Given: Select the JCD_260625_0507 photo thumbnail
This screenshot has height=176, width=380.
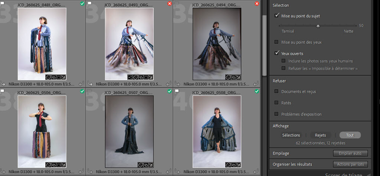Looking at the screenshot, I should click(129, 132).
